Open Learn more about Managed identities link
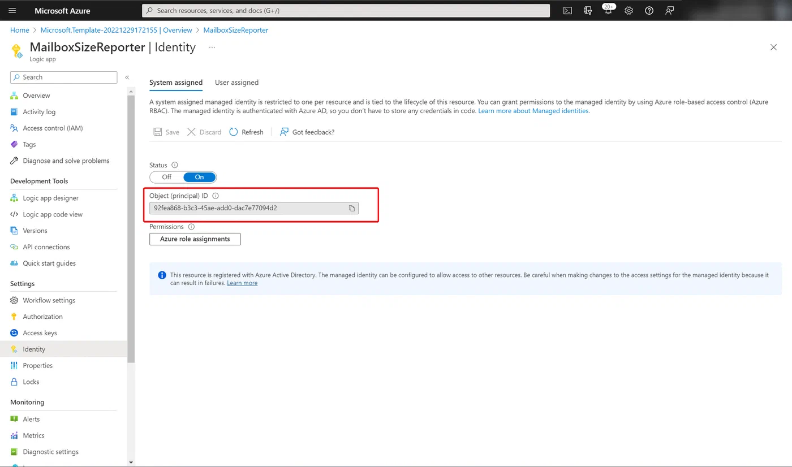 (x=533, y=111)
